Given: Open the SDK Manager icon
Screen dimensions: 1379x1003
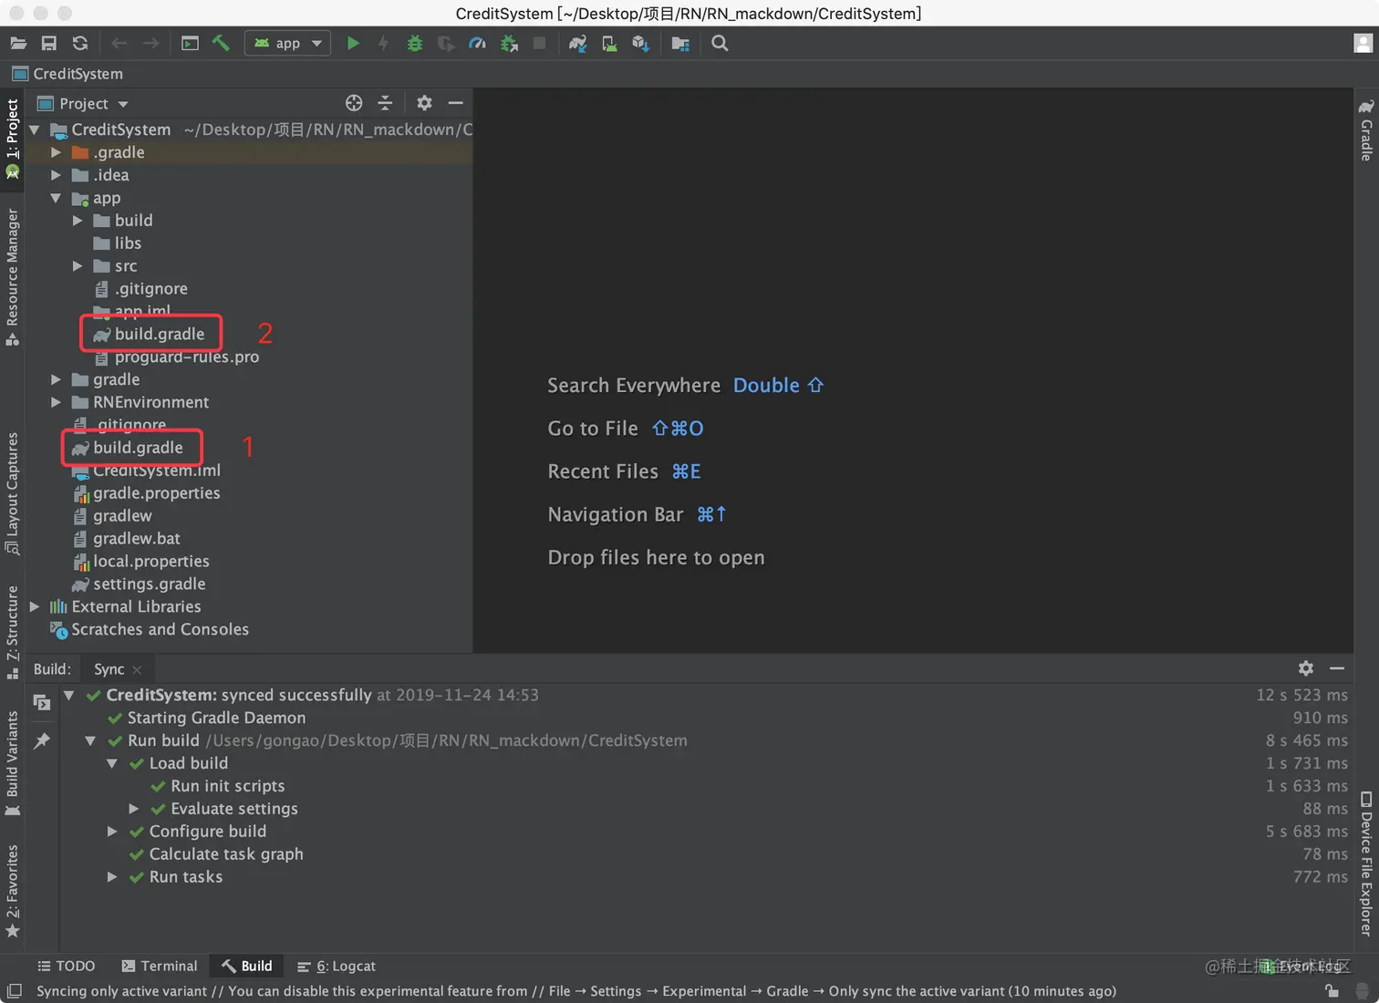Looking at the screenshot, I should pos(640,43).
